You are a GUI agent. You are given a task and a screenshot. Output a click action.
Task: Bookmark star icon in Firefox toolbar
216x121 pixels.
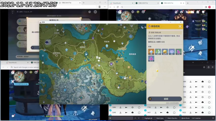(204, 67)
